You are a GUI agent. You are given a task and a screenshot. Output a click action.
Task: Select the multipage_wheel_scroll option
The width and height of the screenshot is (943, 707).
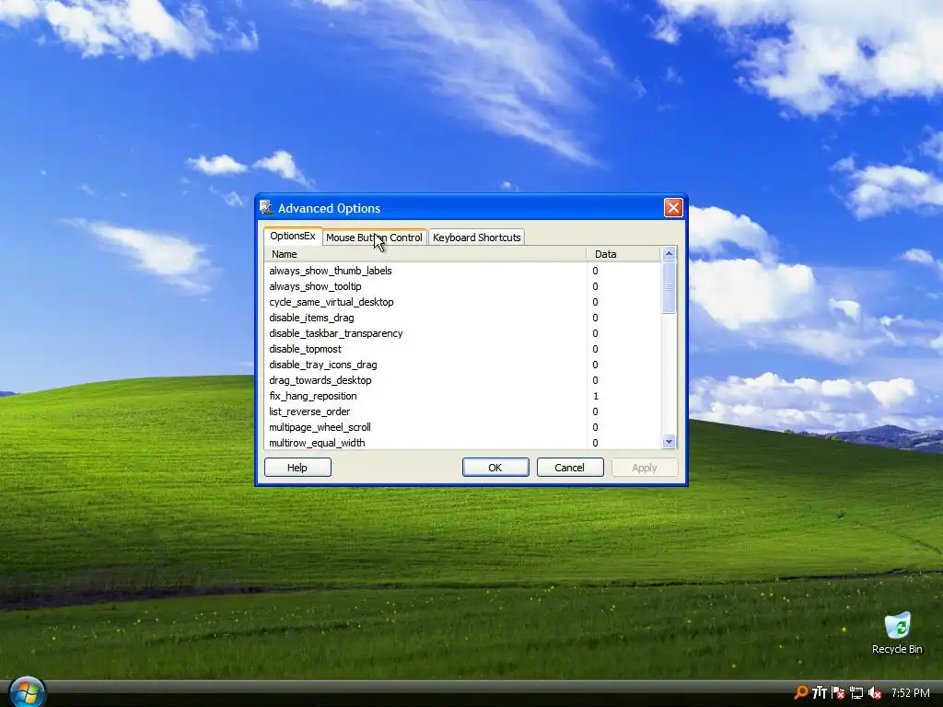click(x=462, y=427)
